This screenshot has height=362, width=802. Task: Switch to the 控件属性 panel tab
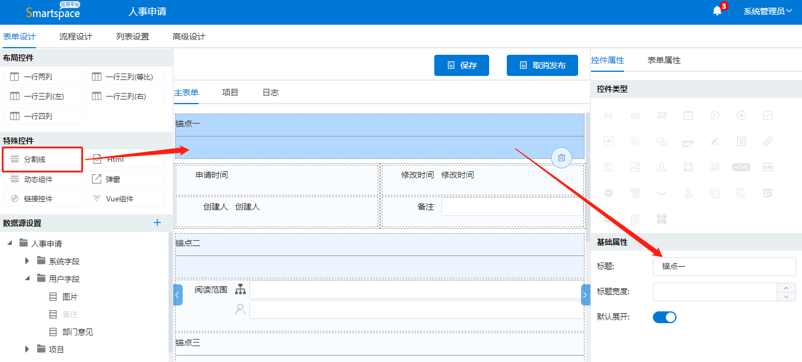pos(608,60)
